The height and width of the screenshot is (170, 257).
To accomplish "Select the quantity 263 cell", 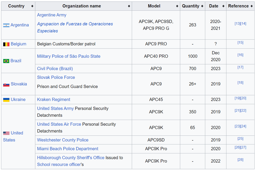I will [193, 25].
